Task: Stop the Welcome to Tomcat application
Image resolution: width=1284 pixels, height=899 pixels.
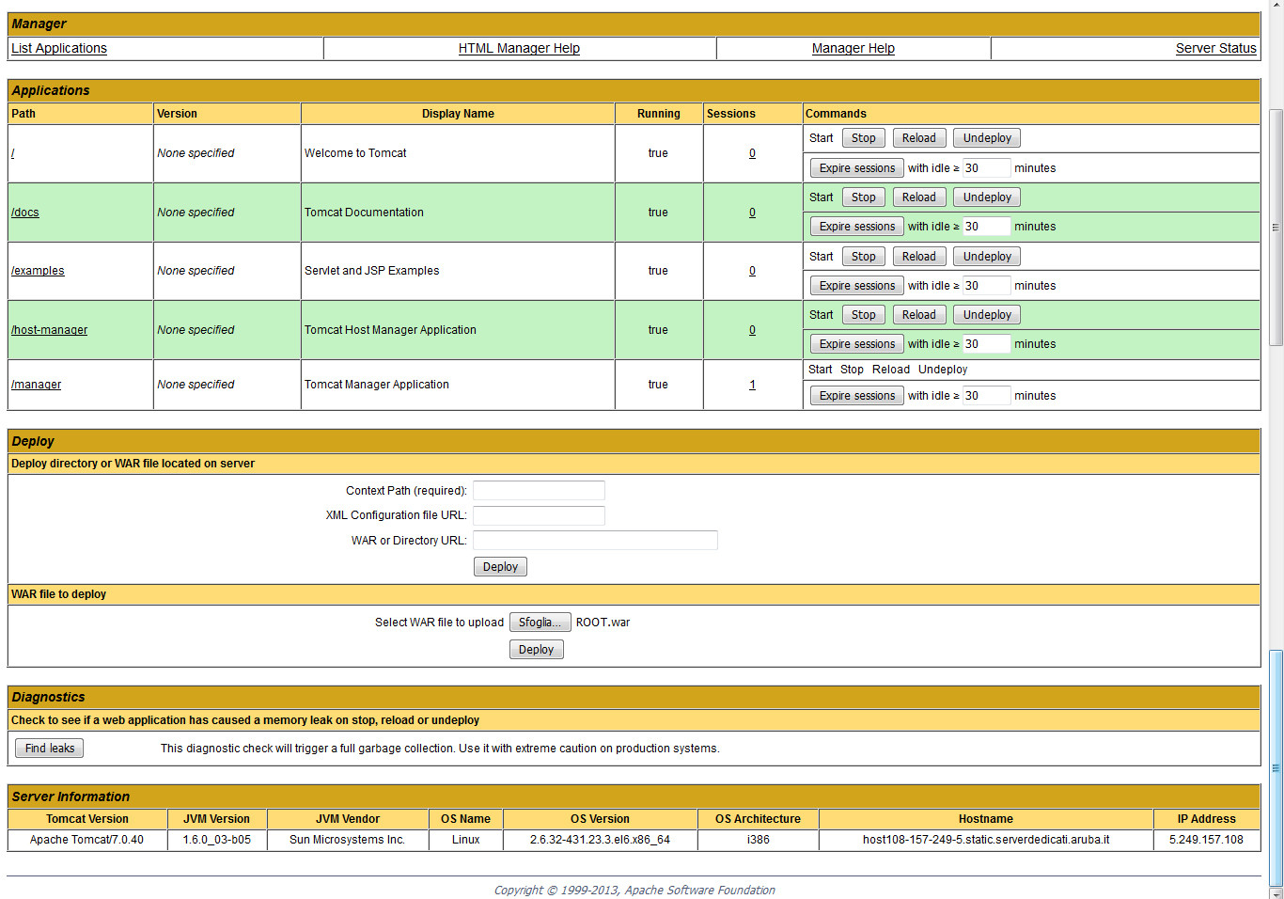Action: (863, 138)
